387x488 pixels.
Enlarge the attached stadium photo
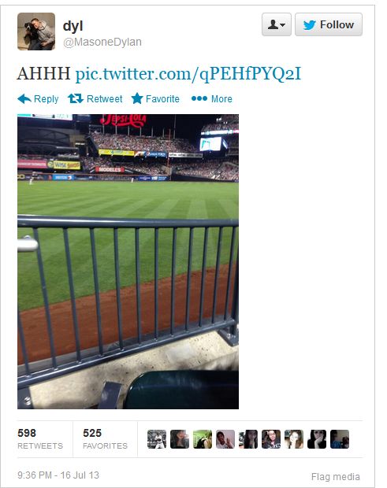coord(128,261)
